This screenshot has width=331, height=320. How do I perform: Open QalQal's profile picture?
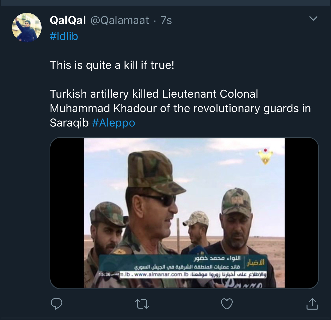click(x=27, y=27)
